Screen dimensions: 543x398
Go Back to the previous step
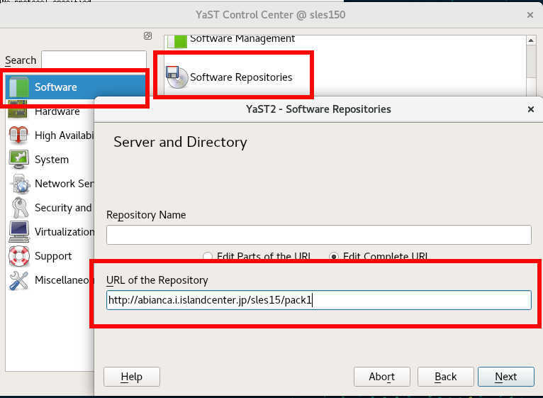[445, 377]
